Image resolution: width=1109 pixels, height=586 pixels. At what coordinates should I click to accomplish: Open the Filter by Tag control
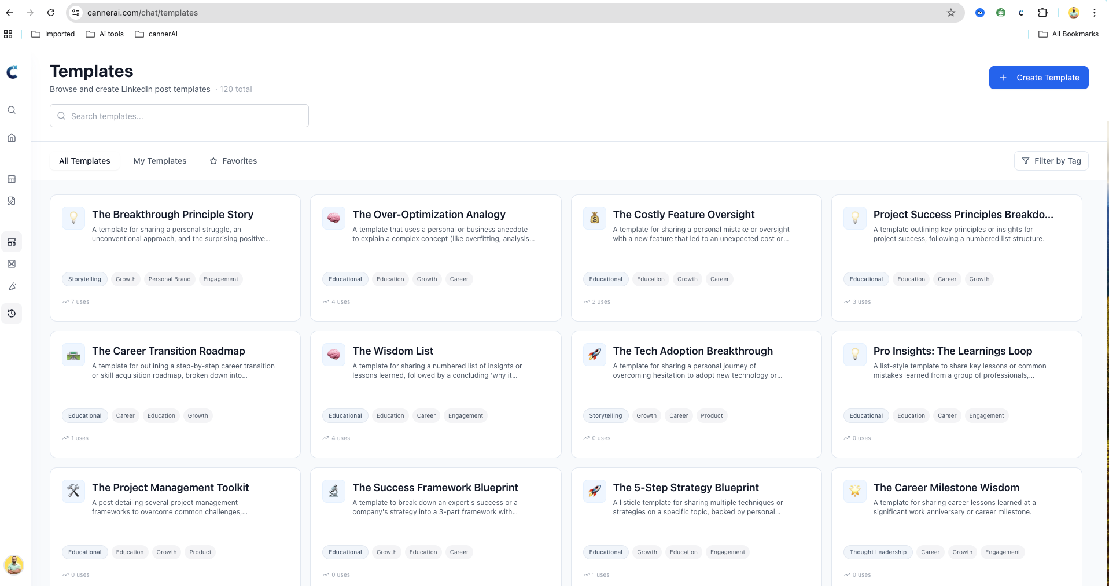pos(1051,161)
